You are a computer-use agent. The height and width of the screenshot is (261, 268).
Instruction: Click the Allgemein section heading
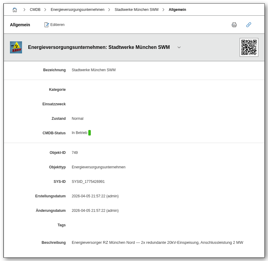coord(20,25)
